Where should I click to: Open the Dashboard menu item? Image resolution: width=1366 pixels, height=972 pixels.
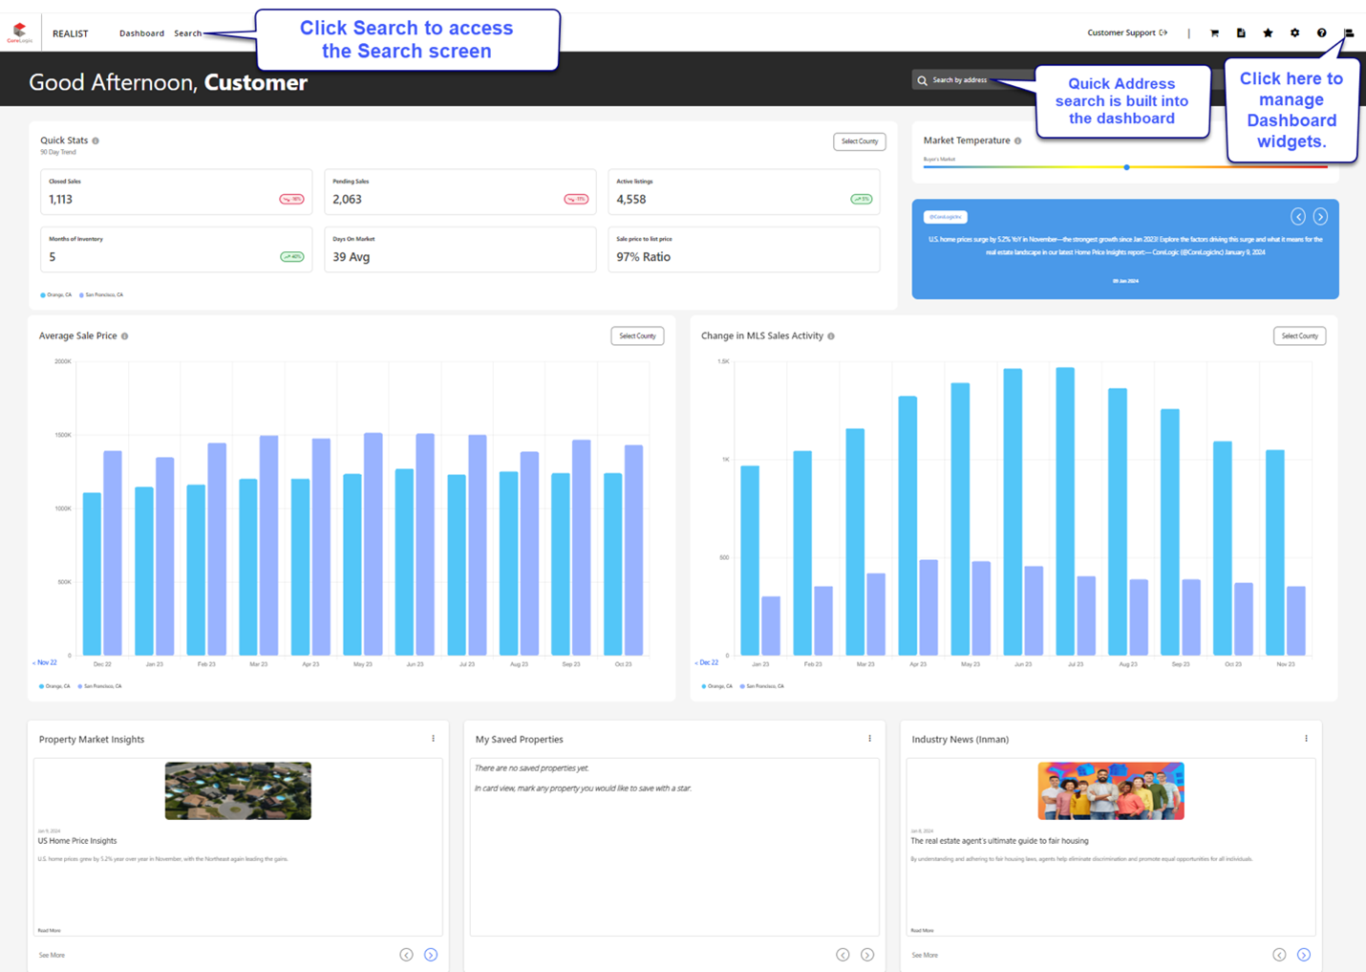pos(141,33)
